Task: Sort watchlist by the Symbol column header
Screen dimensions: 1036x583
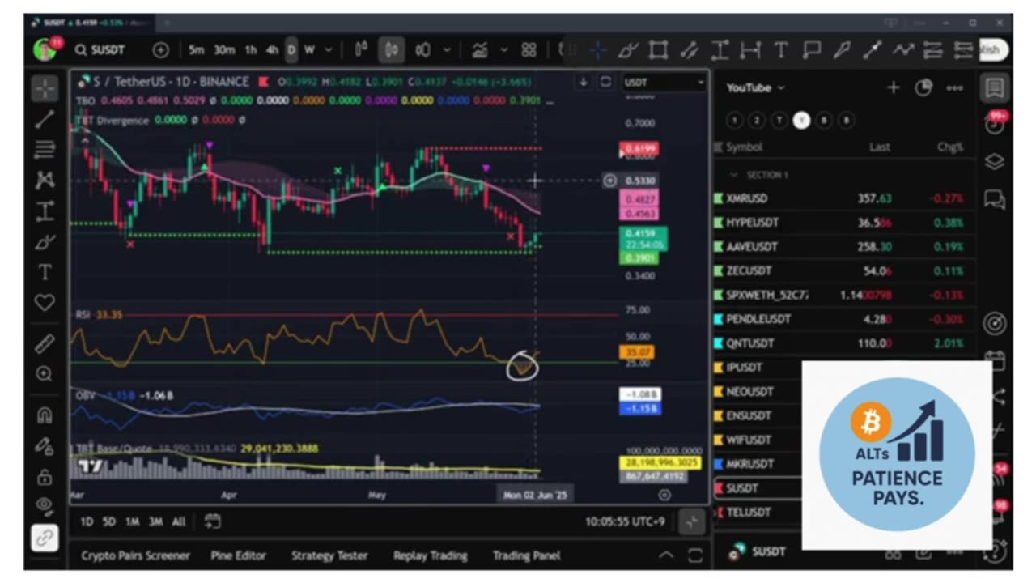Action: coord(745,147)
